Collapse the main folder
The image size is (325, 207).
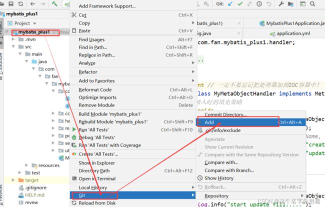point(20,54)
